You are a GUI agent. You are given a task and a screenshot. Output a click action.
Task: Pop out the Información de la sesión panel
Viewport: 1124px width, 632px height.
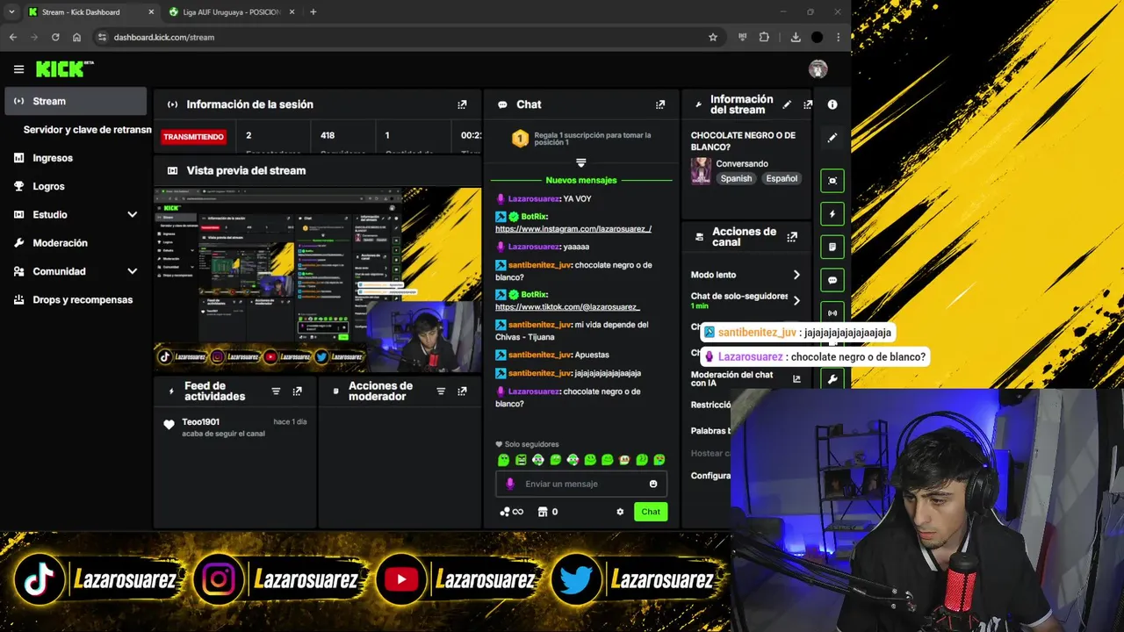(462, 104)
